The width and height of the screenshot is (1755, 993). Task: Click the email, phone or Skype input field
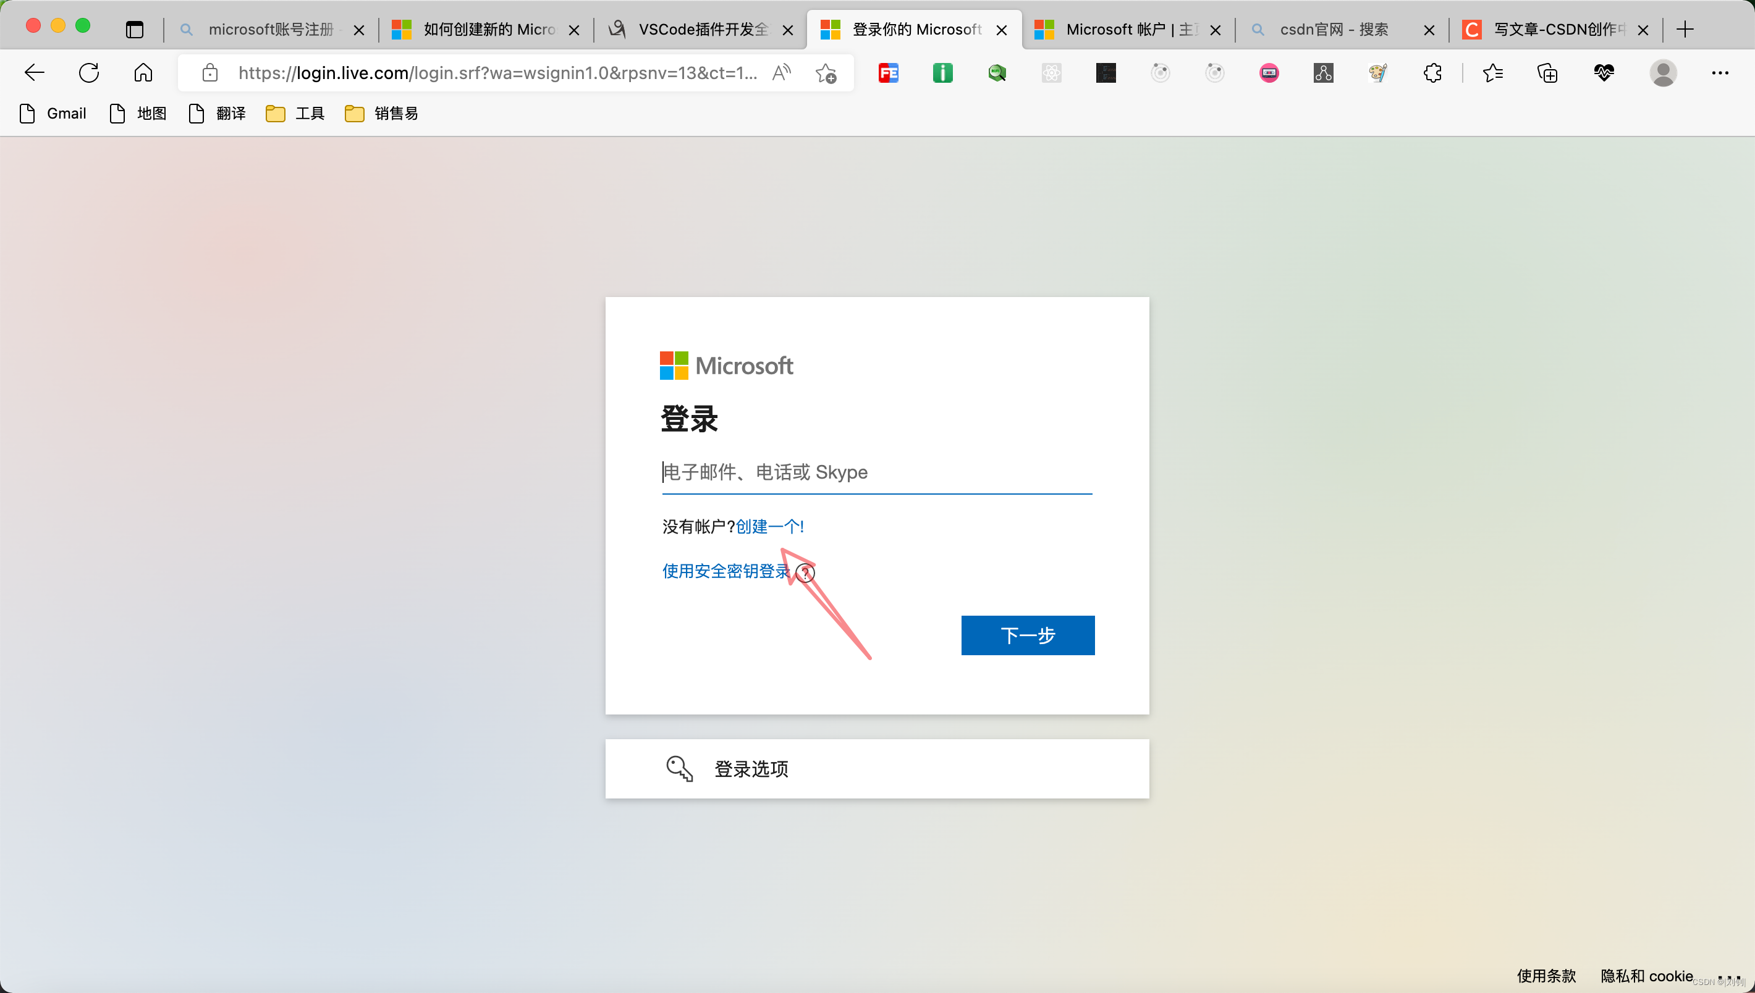pos(876,472)
